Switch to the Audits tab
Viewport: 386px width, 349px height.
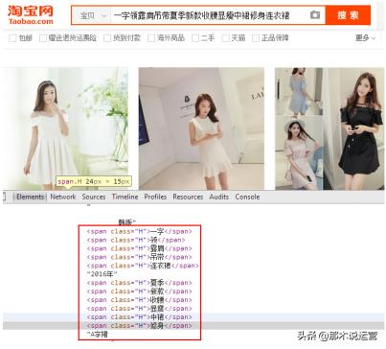point(219,197)
